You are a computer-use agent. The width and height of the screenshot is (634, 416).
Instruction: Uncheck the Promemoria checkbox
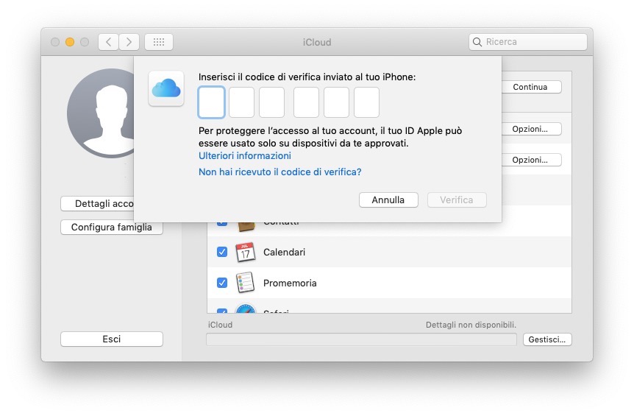click(222, 283)
